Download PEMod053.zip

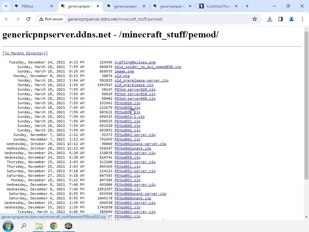[x=128, y=180]
